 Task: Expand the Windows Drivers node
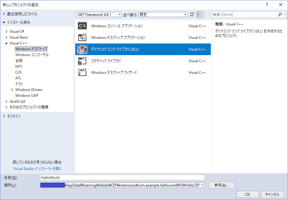[x=12, y=90]
